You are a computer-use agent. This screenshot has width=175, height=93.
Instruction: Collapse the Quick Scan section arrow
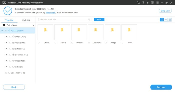tap(33, 25)
